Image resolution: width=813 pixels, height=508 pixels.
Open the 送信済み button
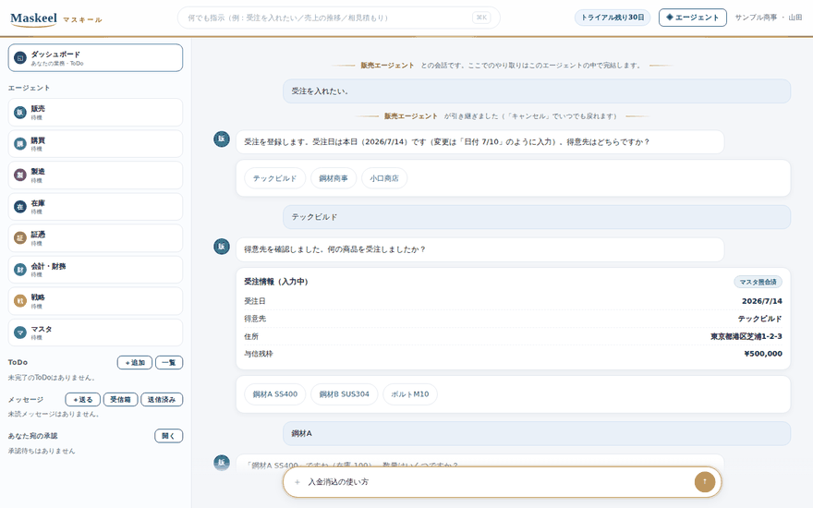coord(162,400)
